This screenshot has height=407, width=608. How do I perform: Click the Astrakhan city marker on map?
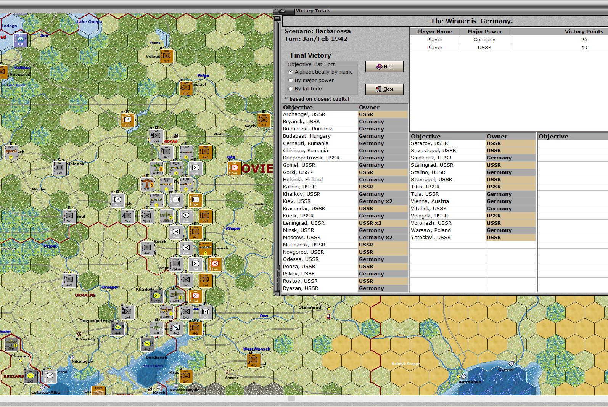(x=458, y=376)
